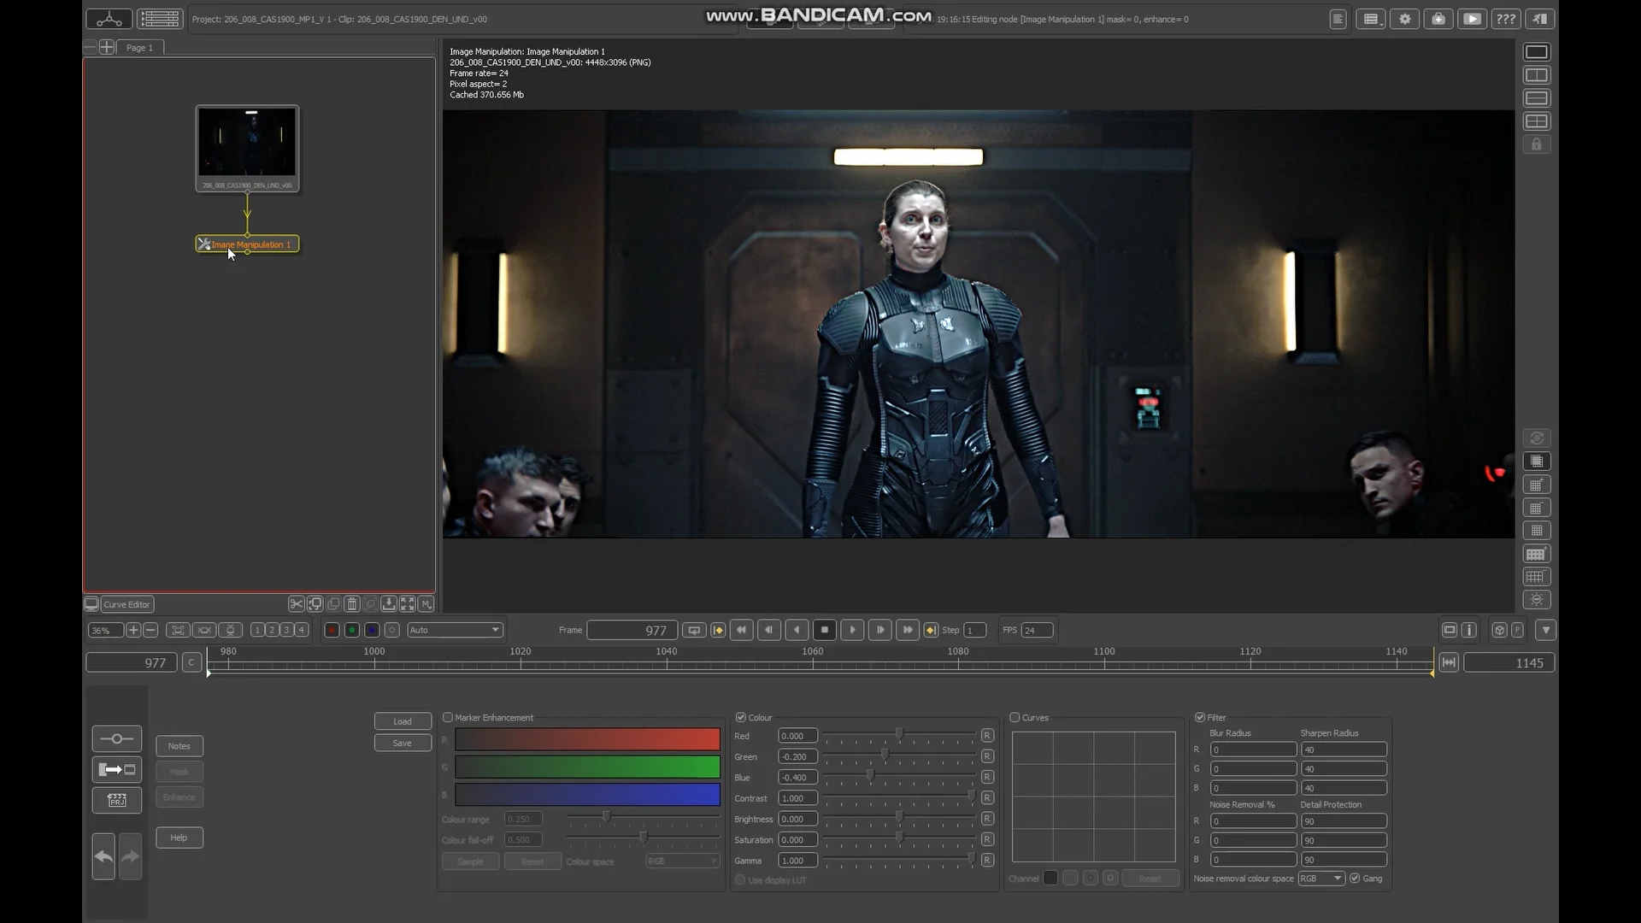Select the single viewport layout icon
This screenshot has height=923, width=1641.
tap(1537, 52)
